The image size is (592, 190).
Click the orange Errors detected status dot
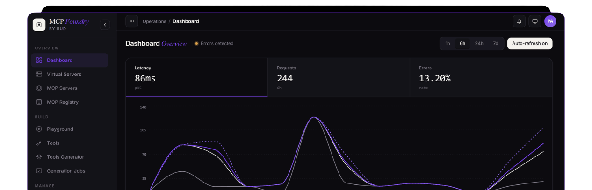coord(196,43)
